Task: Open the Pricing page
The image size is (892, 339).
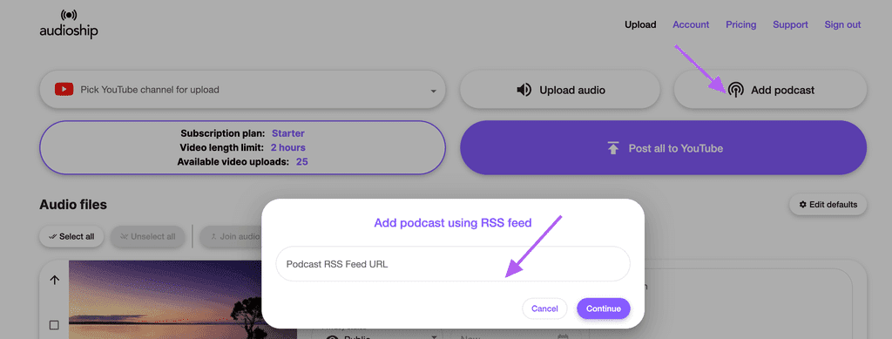Action: 740,24
